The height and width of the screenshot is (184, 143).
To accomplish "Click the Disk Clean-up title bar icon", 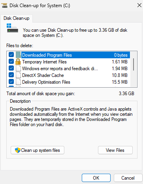I will pyautogui.click(x=4, y=6).
